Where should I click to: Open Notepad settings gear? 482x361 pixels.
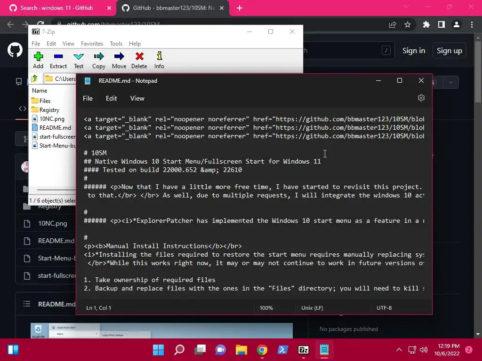(x=421, y=98)
